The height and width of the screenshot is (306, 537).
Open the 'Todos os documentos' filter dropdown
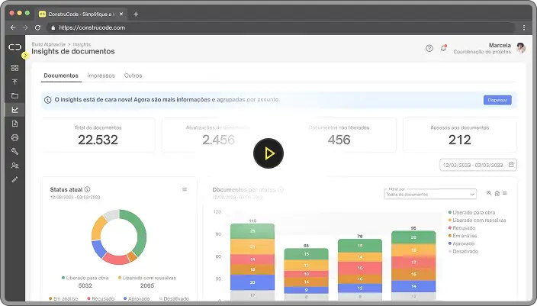[431, 195]
